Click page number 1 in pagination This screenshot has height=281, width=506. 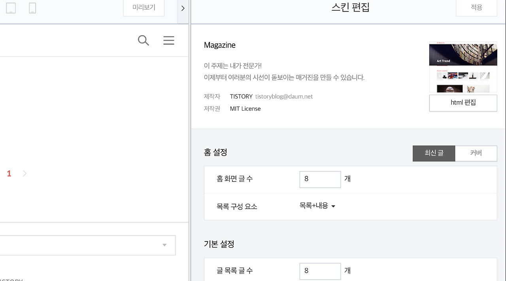(x=9, y=173)
